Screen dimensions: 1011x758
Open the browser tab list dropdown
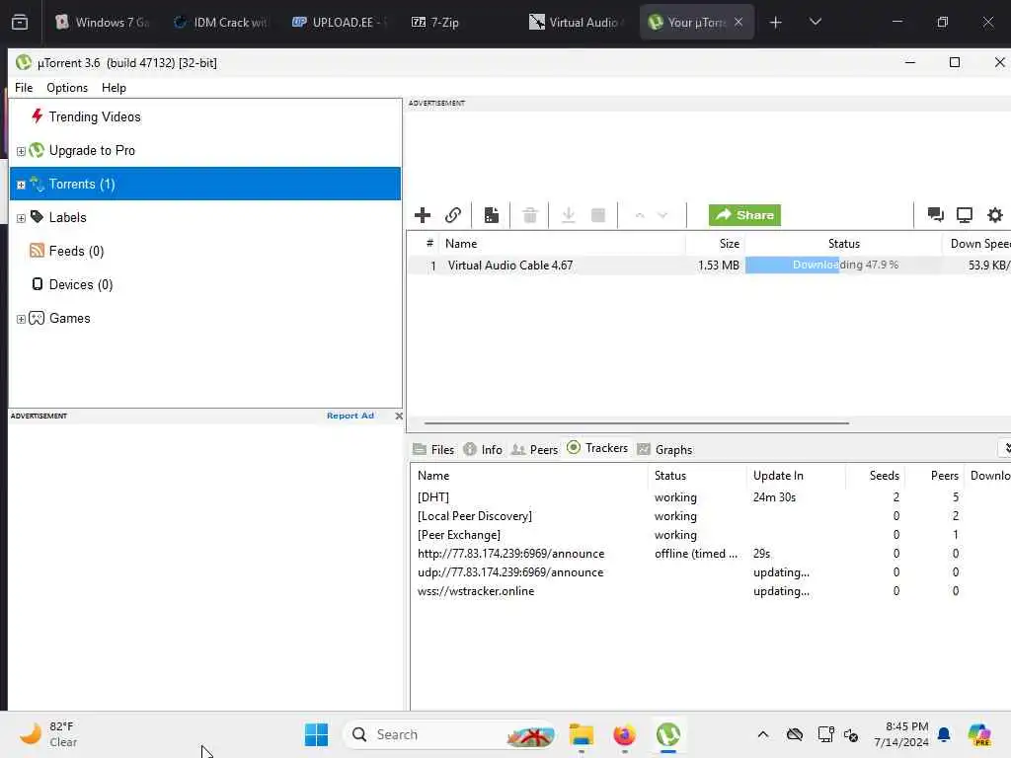(x=815, y=23)
